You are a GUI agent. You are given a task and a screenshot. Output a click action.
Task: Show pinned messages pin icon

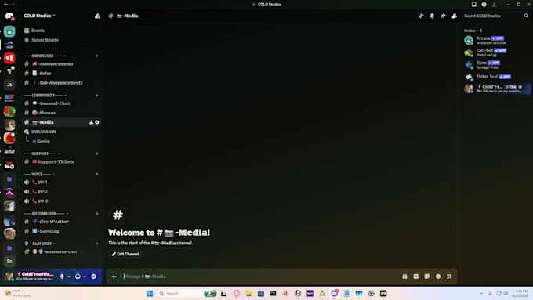coord(444,16)
